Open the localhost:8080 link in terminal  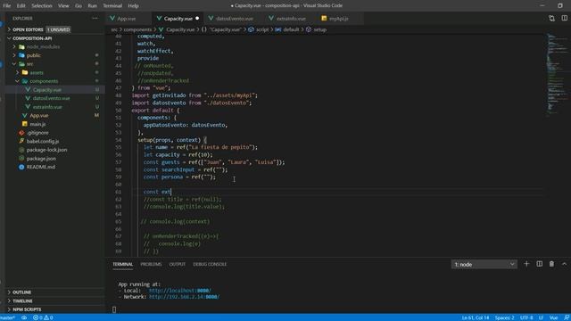[180, 291]
